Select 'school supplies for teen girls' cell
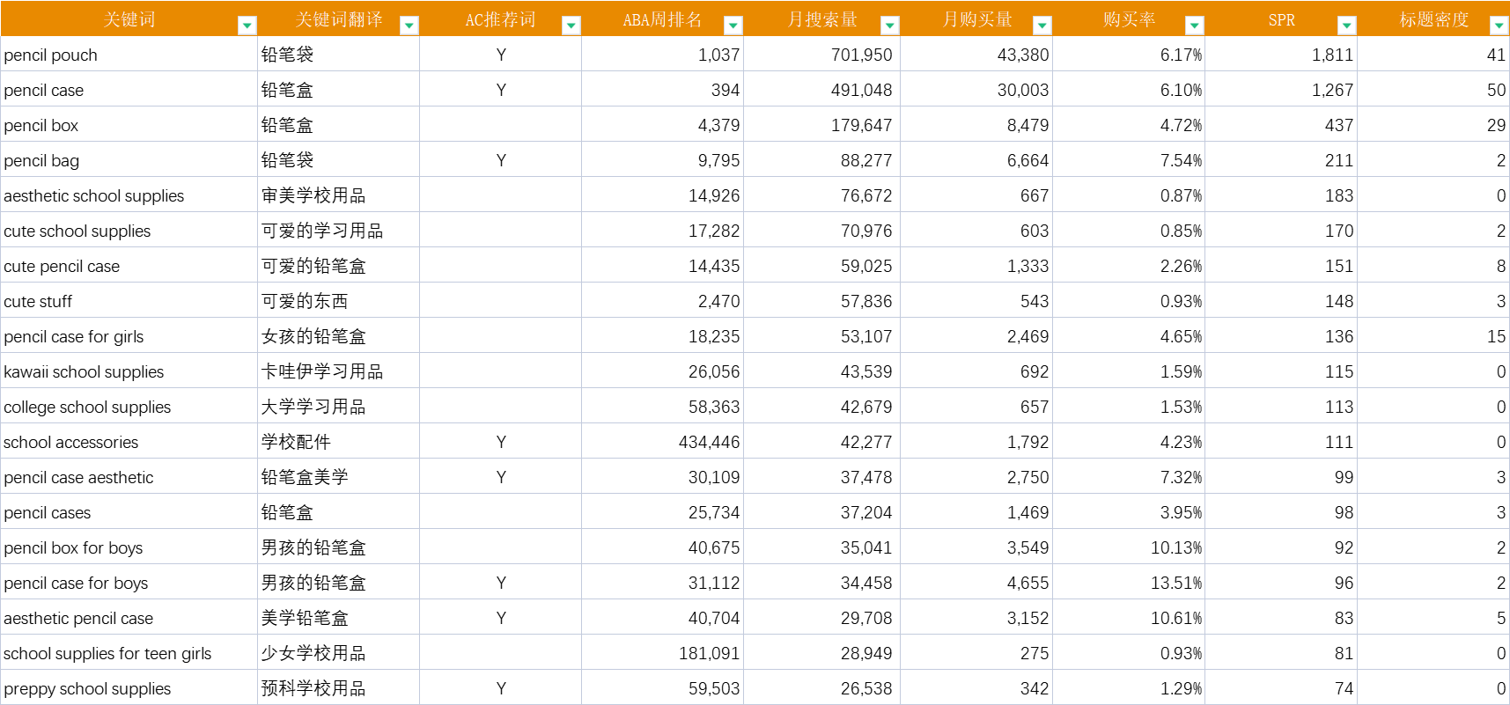 129,653
